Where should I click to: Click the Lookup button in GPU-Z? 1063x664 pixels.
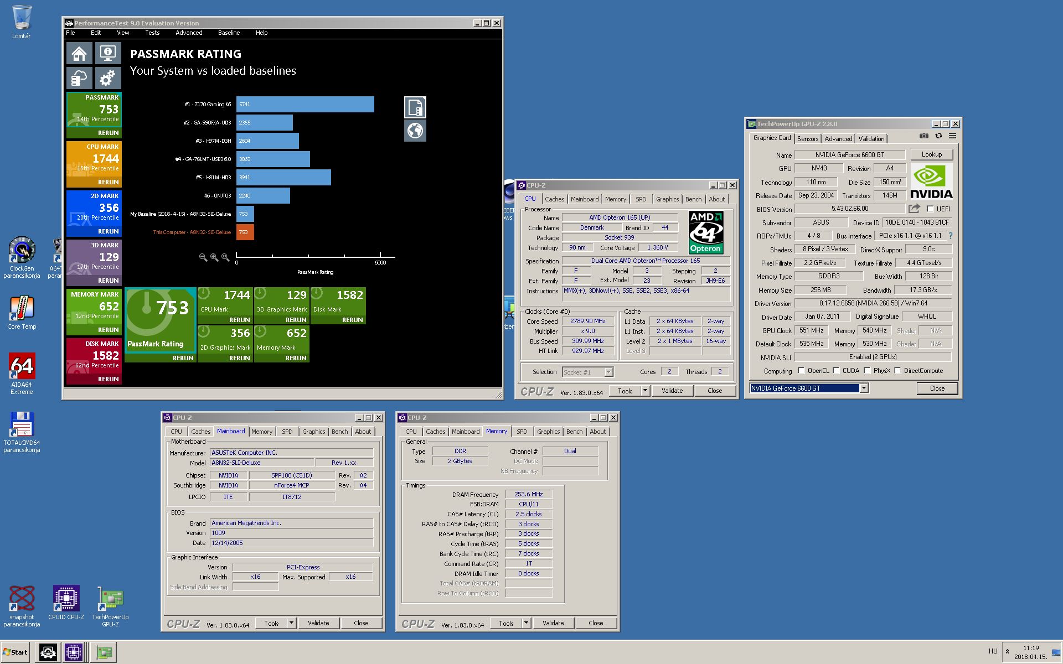pyautogui.click(x=931, y=155)
